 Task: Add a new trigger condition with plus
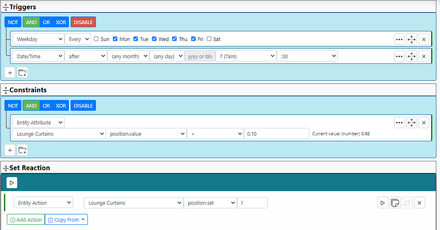click(x=10, y=72)
